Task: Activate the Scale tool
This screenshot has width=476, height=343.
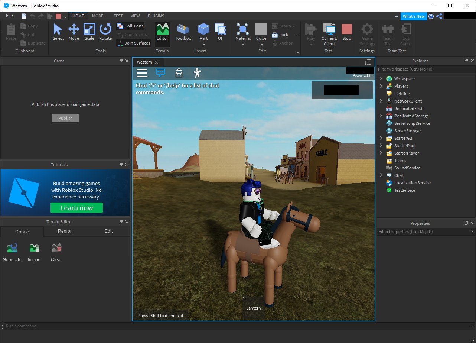Action: (89, 32)
